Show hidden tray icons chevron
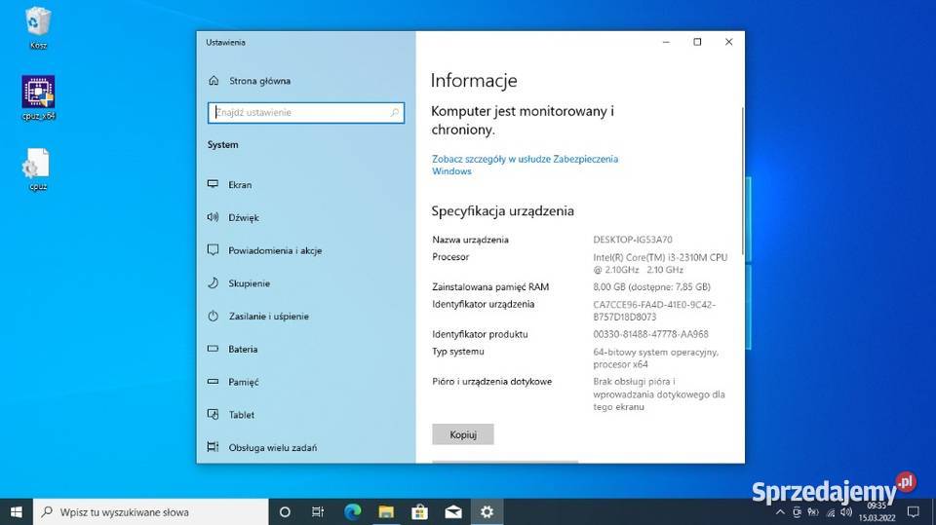The height and width of the screenshot is (525, 936). 780,512
